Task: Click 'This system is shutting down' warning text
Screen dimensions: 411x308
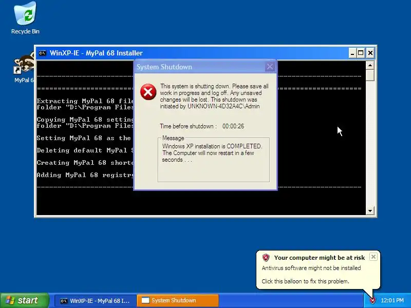Action: point(214,96)
